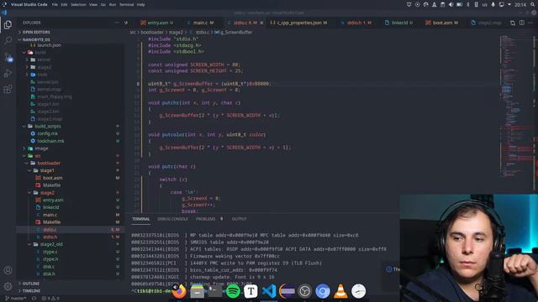Image resolution: width=538 pixels, height=302 pixels.
Task: Open VLC media player from dock
Action: pos(340,291)
